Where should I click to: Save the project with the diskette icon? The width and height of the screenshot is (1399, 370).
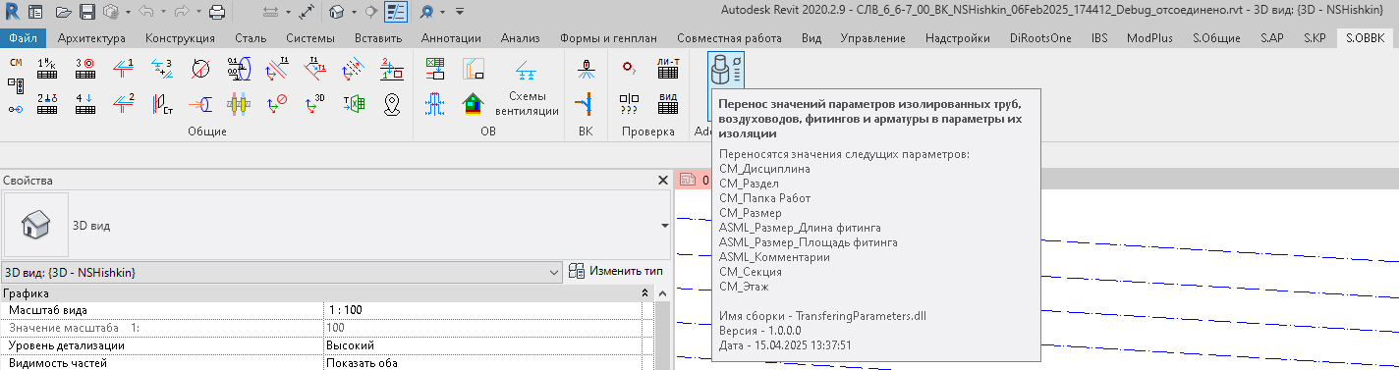(87, 13)
